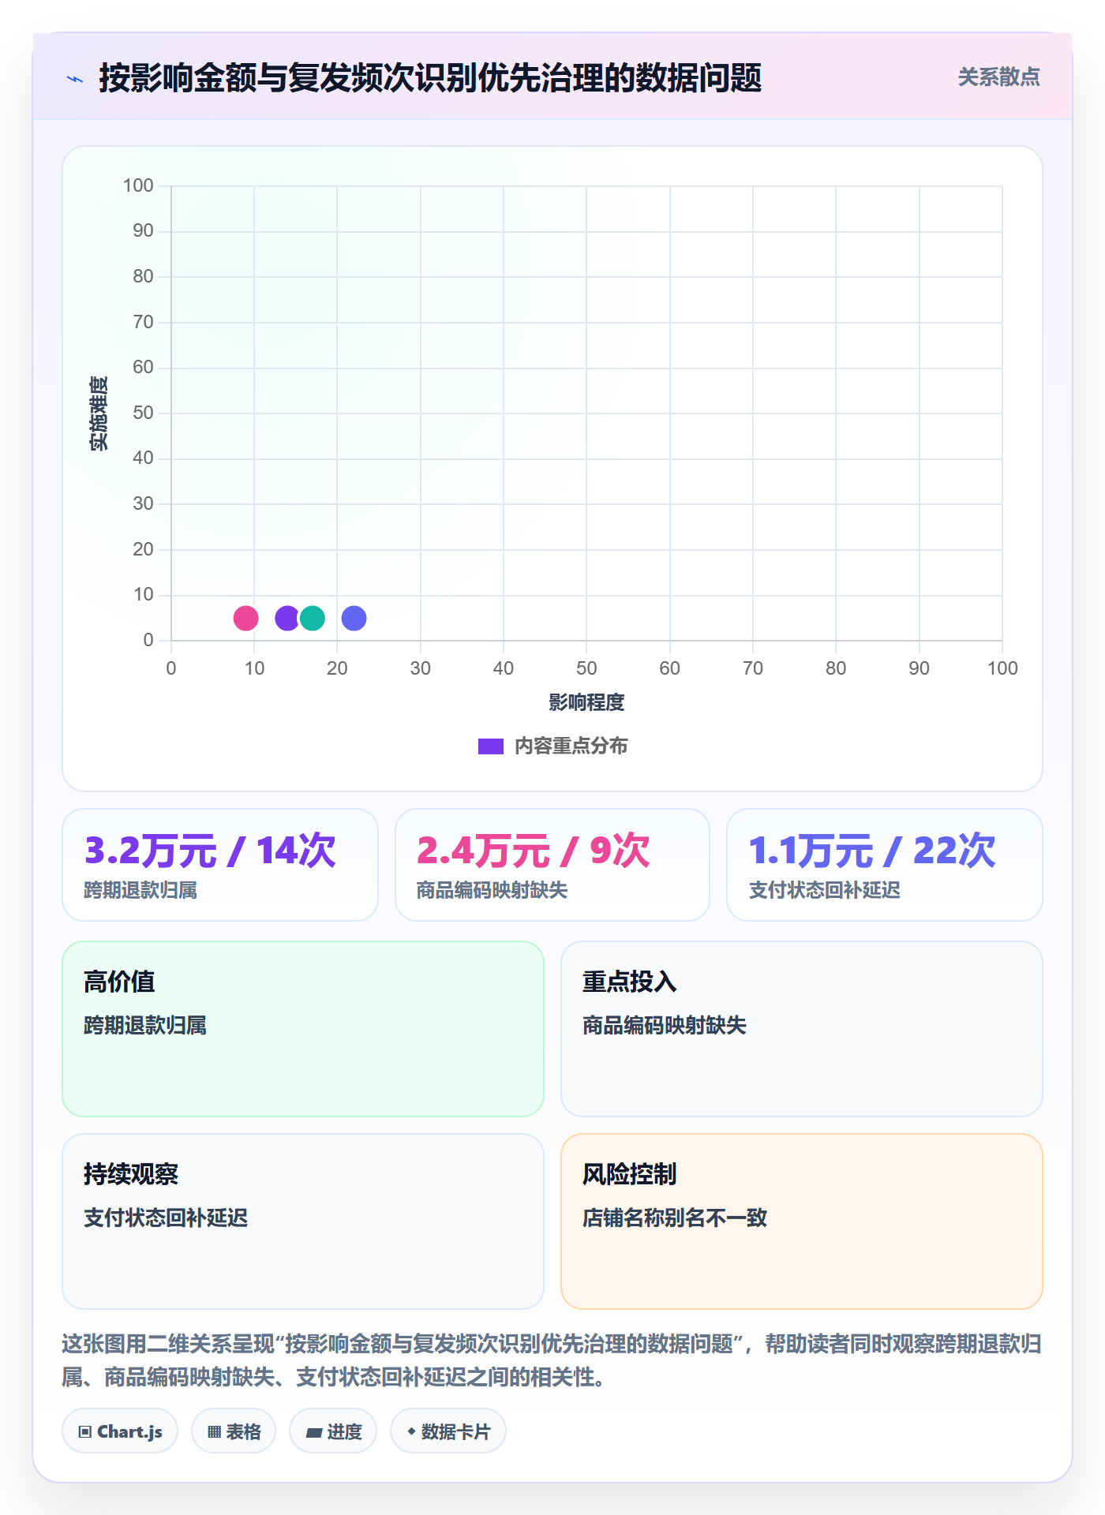This screenshot has height=1515, width=1105.
Task: Click the Chart.js tag chip
Action: click(x=120, y=1431)
